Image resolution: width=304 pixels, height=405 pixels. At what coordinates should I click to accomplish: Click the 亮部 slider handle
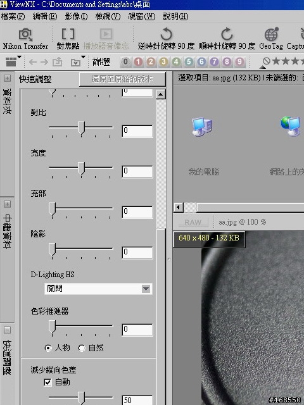(x=52, y=209)
